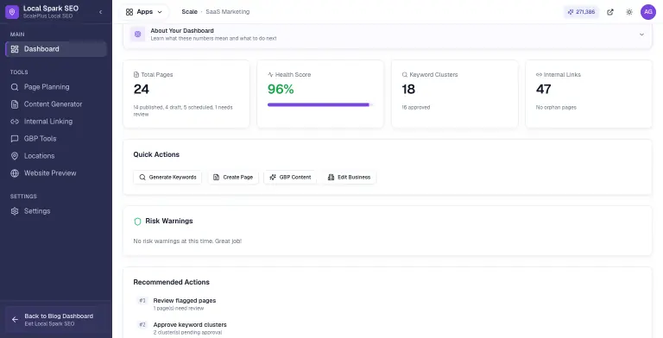Open the Locations page
663x338 pixels.
tap(56, 156)
